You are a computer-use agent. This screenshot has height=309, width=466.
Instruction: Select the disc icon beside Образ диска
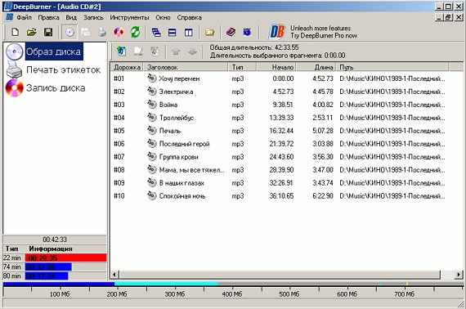(14, 51)
